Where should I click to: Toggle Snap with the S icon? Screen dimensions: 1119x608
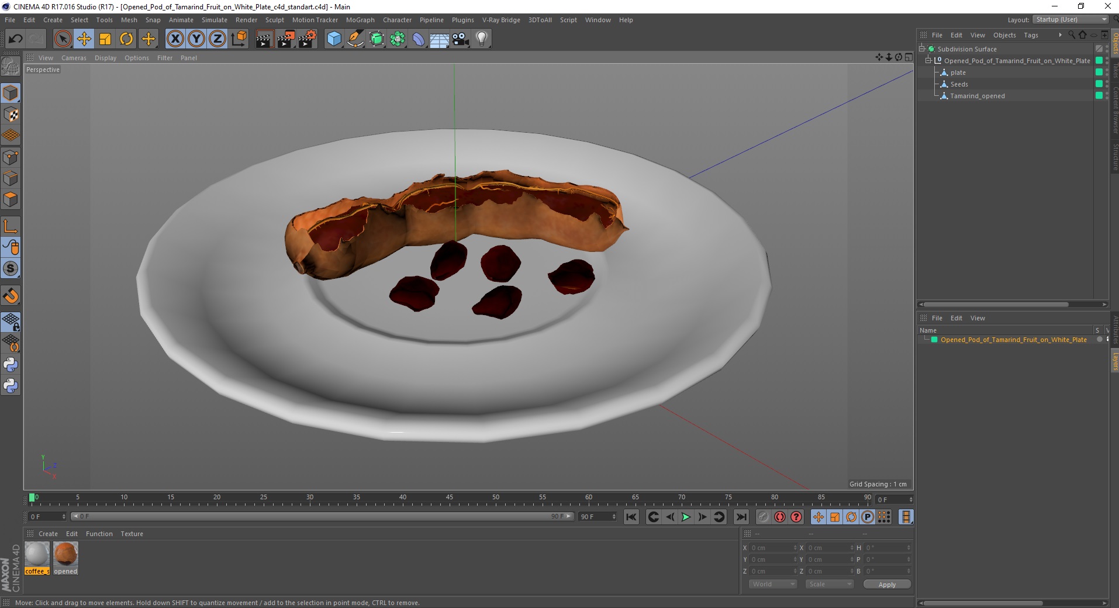(11, 269)
